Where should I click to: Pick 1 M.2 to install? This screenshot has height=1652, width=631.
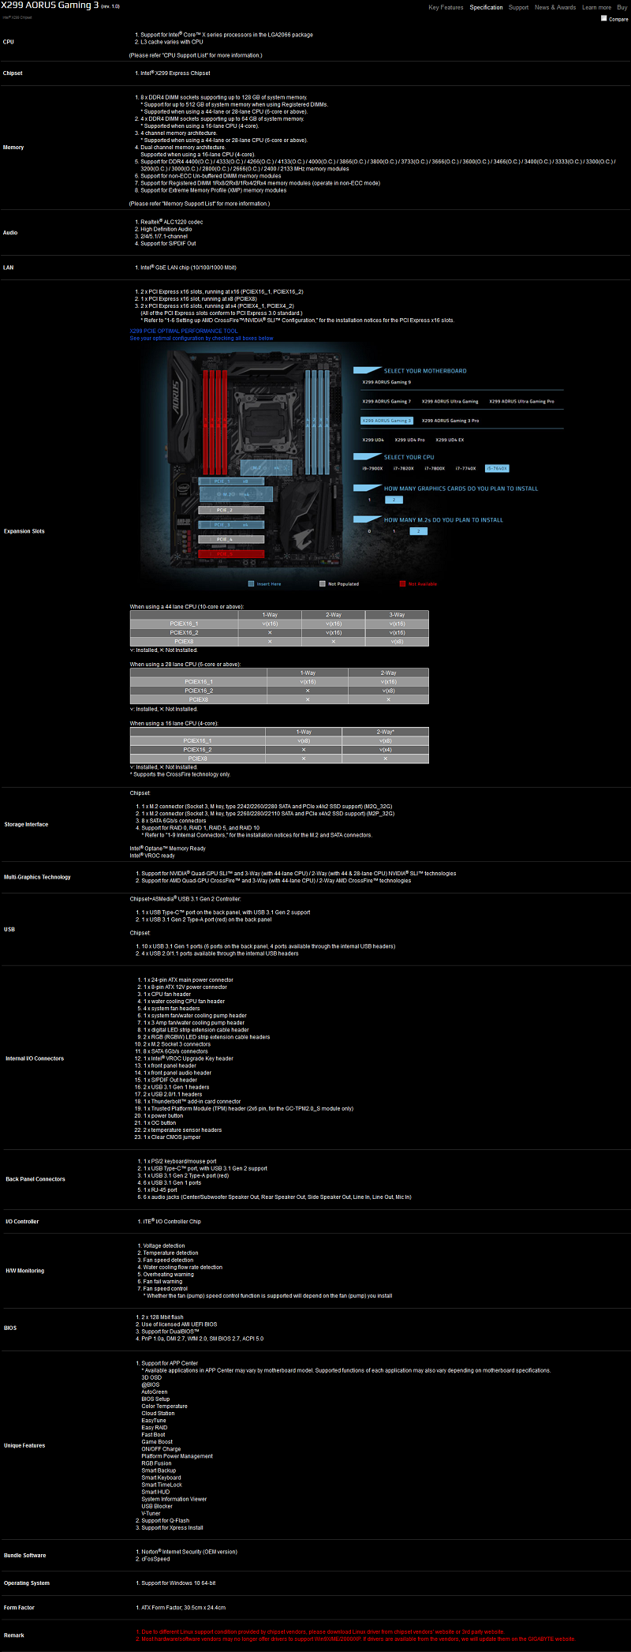(x=394, y=531)
